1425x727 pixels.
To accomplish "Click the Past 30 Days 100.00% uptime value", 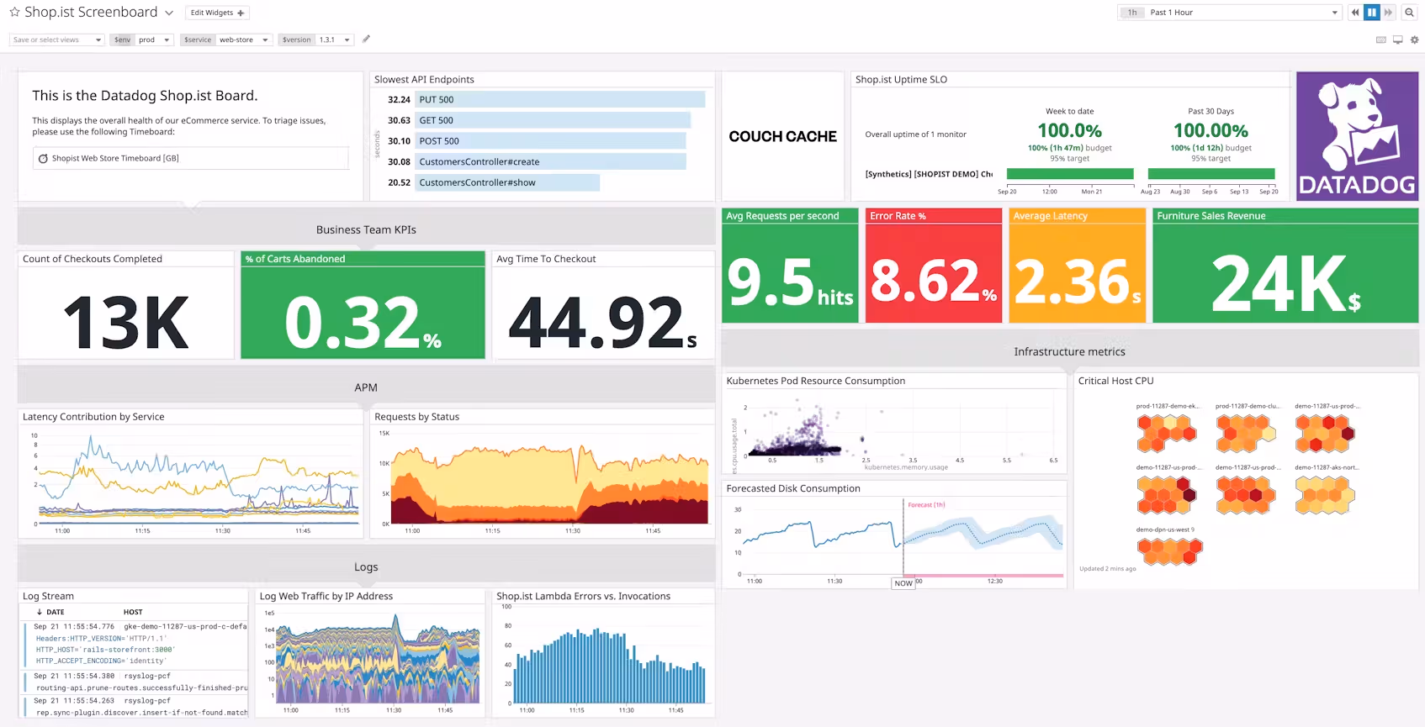I will click(1210, 130).
